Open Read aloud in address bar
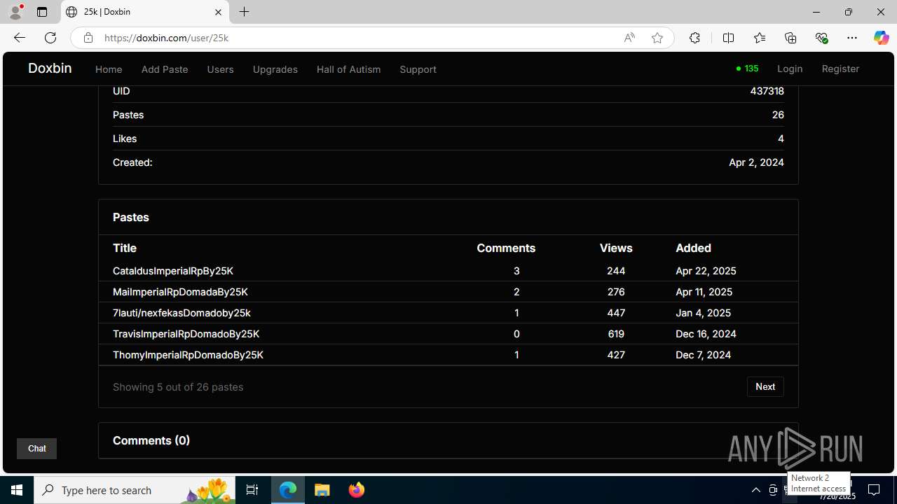The height and width of the screenshot is (504, 897). coord(629,38)
